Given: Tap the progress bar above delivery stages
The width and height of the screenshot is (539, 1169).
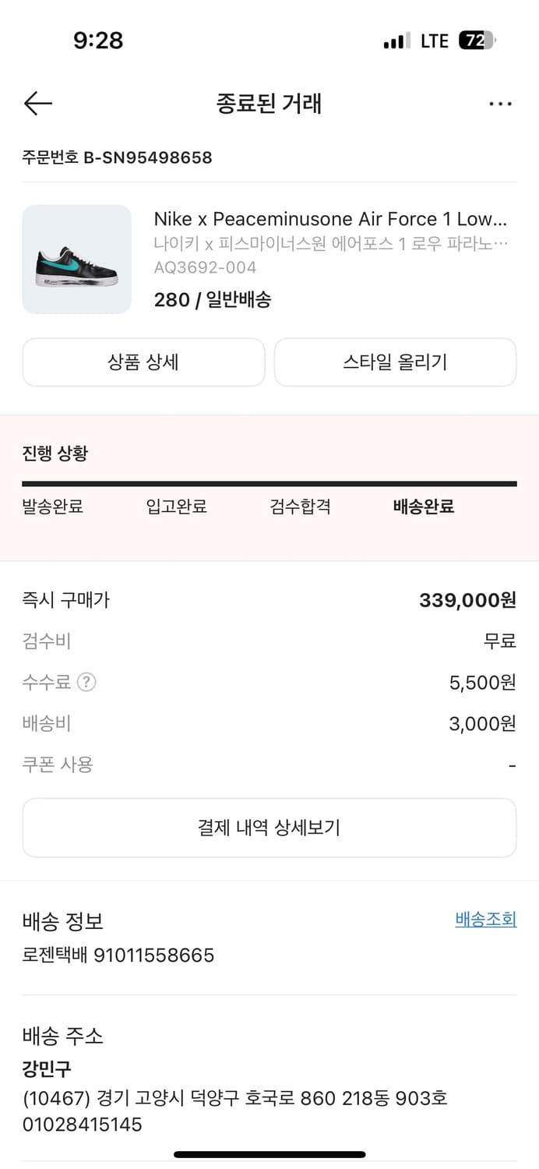Looking at the screenshot, I should click(269, 482).
